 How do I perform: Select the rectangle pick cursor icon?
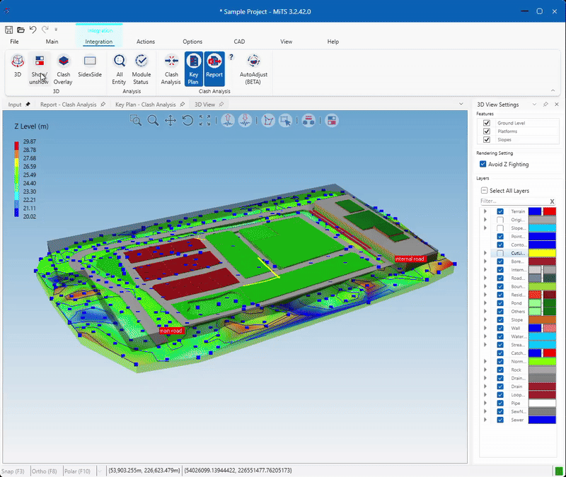coord(286,120)
